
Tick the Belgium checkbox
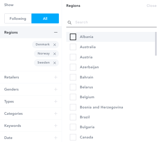[73, 97]
